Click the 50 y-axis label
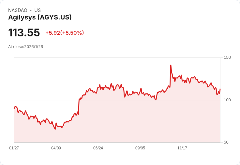The image size is (240, 165). [226, 142]
